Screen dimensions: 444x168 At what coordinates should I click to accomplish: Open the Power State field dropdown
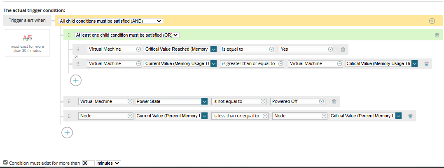(204, 101)
